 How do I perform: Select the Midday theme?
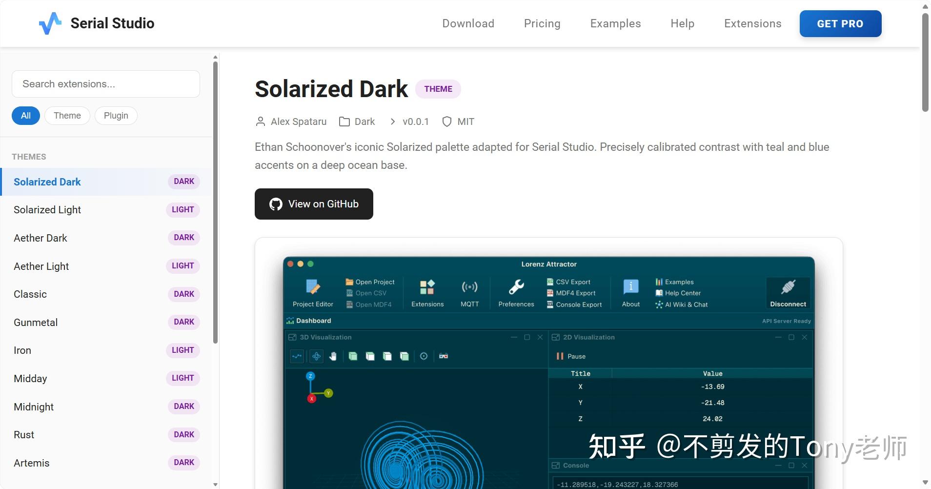coord(106,378)
